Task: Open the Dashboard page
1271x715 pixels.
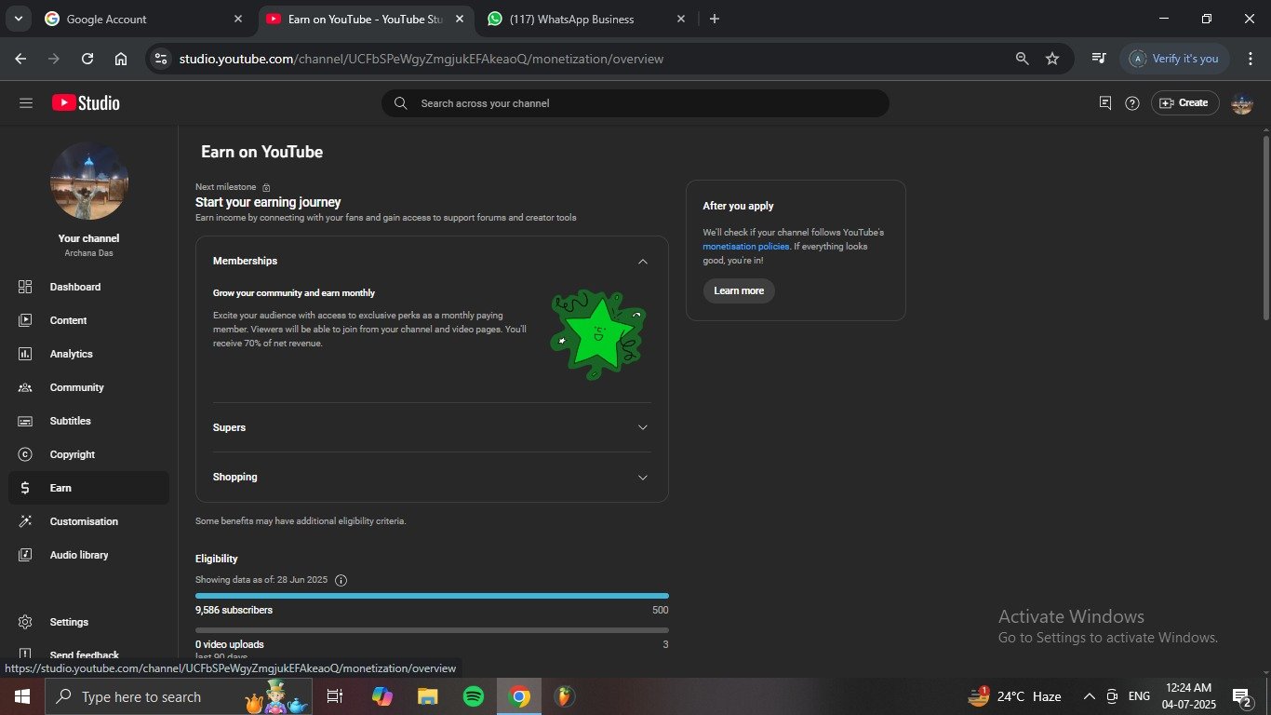Action: click(x=88, y=287)
